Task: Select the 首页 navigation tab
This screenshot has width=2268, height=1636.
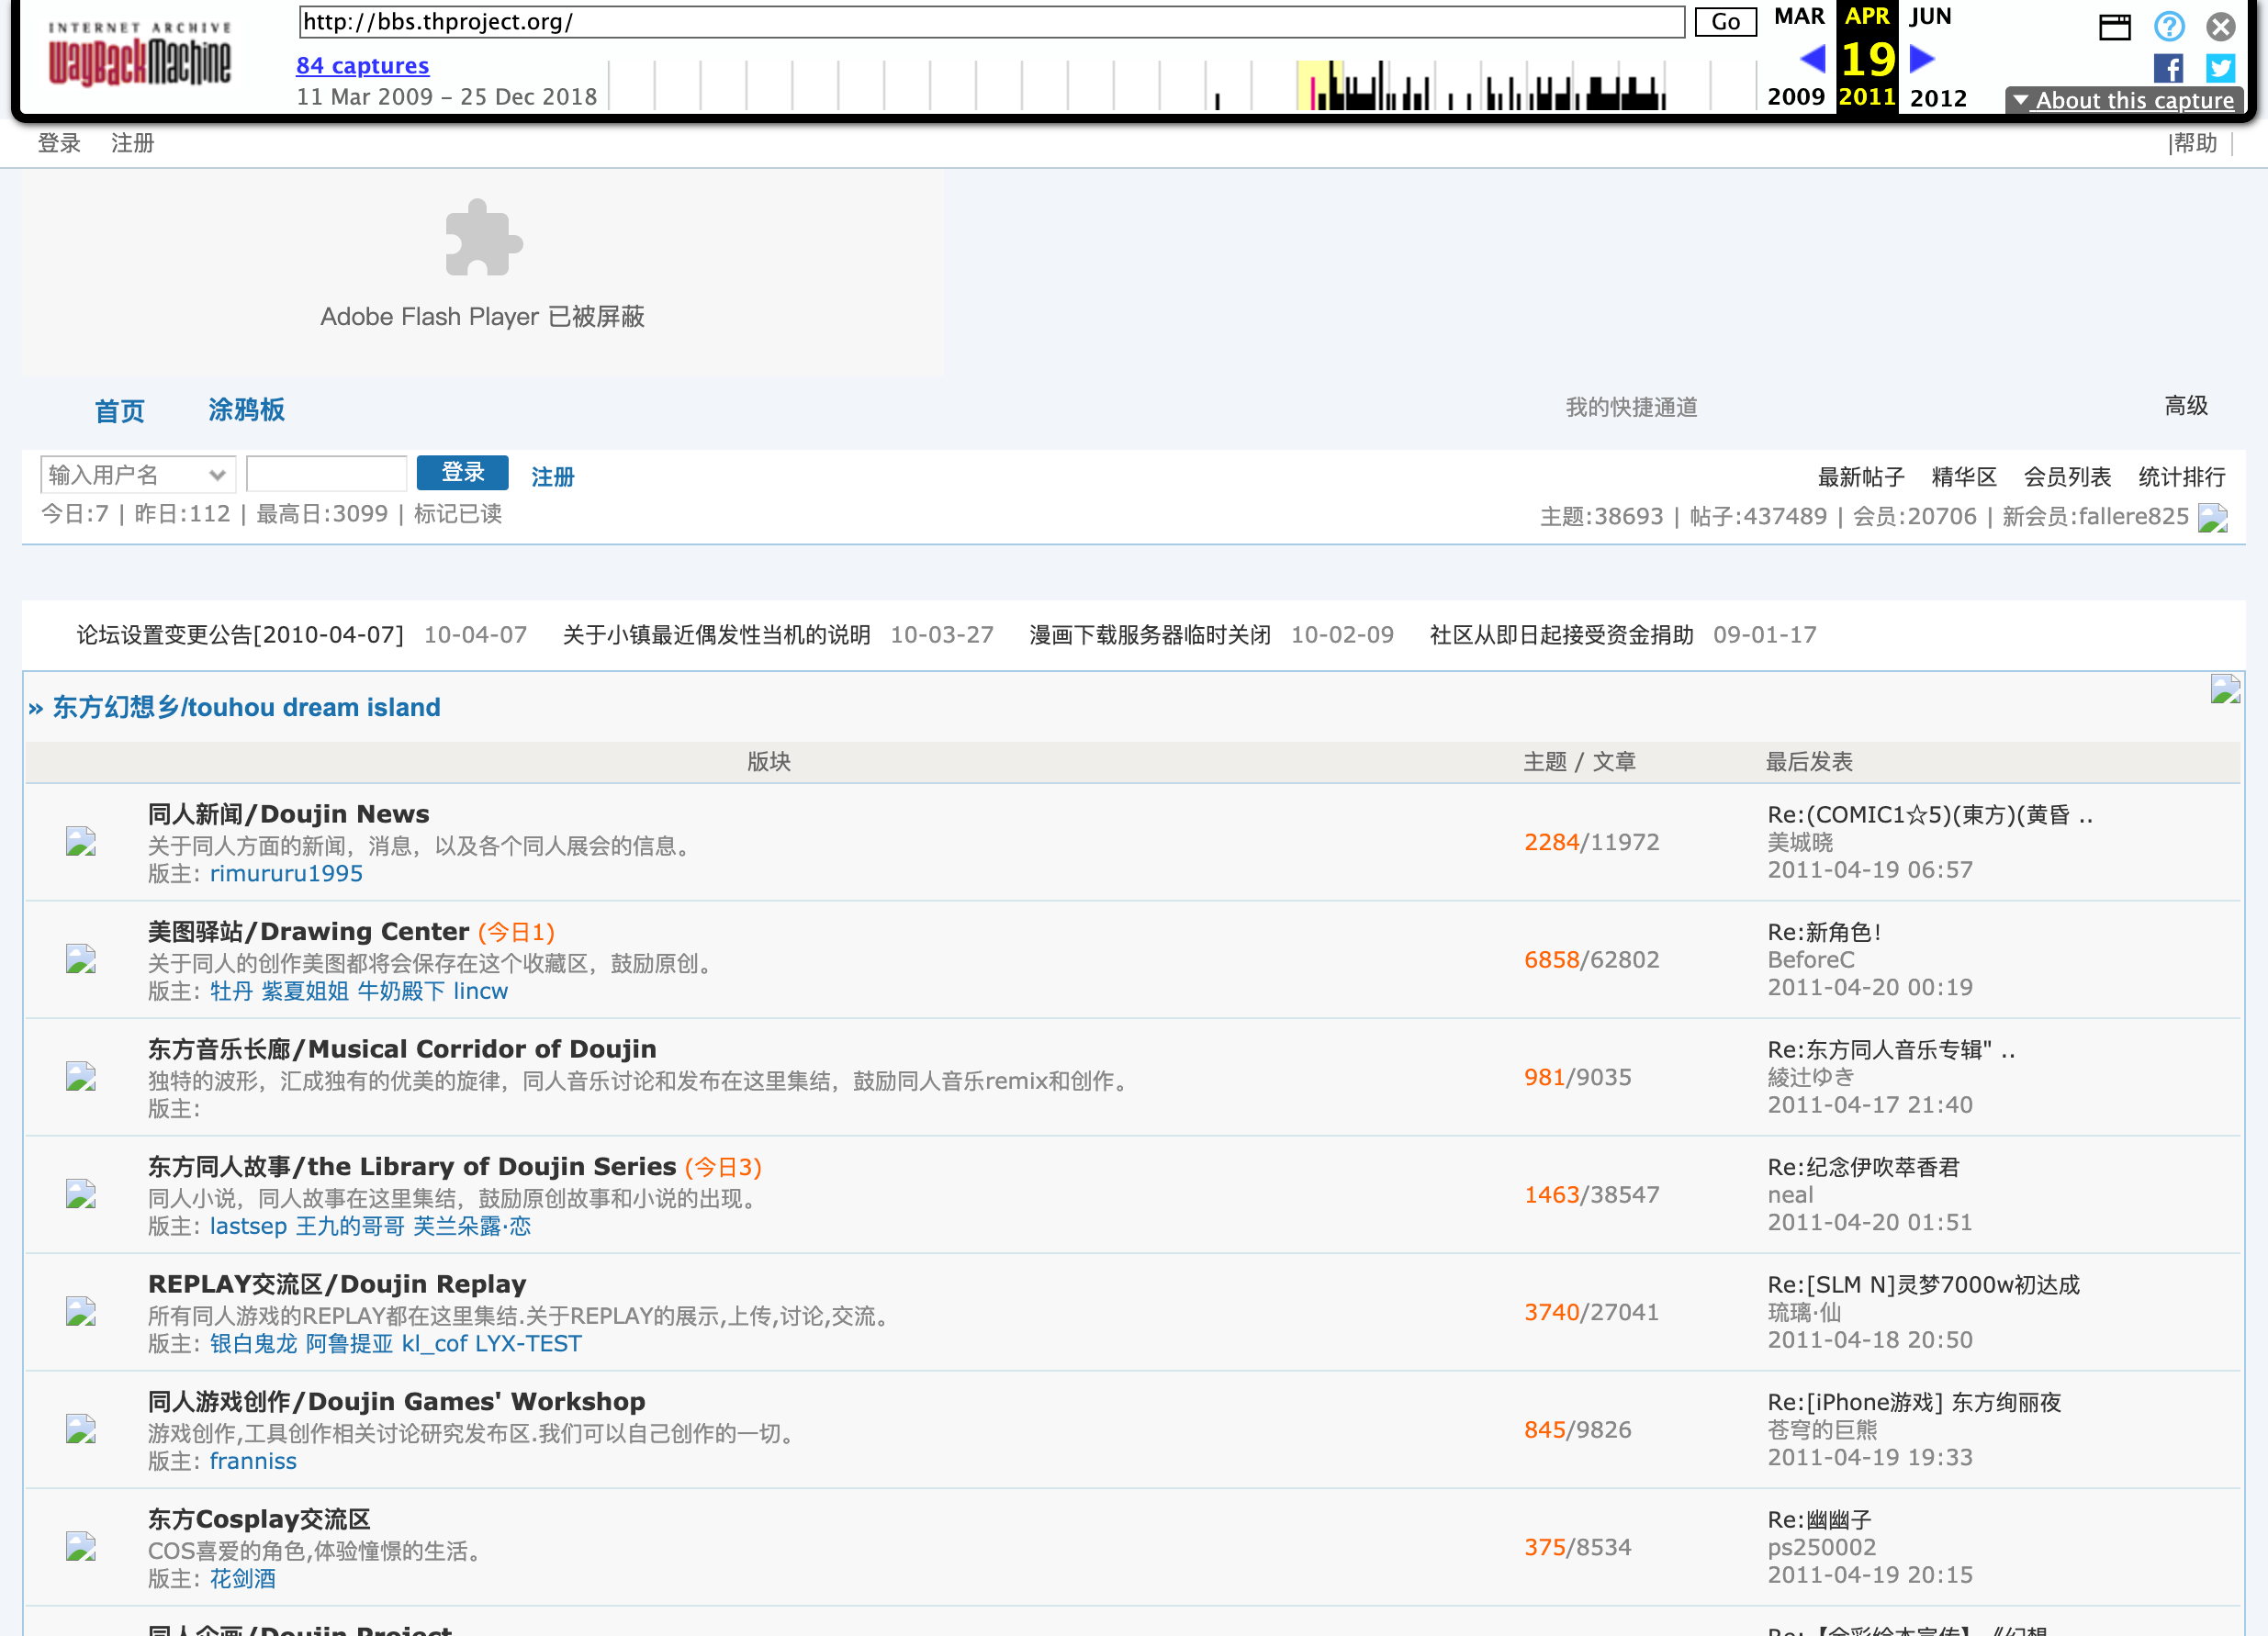Action: (120, 411)
